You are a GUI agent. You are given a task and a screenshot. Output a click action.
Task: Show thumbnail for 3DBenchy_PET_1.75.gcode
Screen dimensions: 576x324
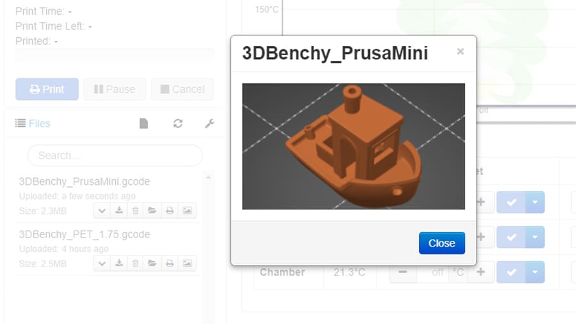(x=188, y=263)
